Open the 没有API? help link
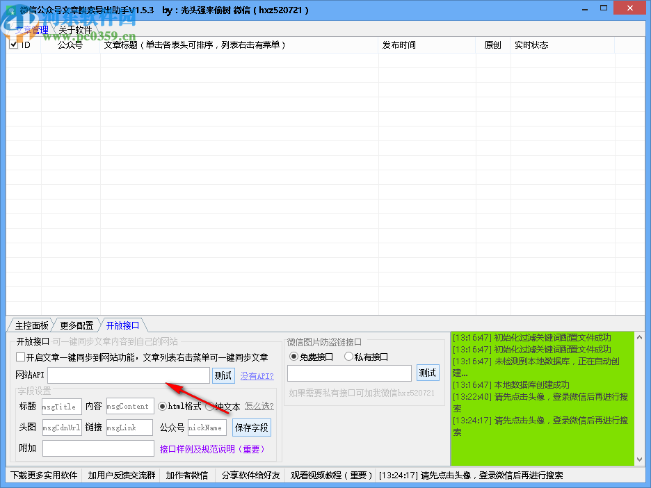 [257, 375]
